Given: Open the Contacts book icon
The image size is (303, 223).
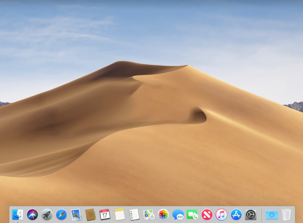Looking at the screenshot, I should coord(90,214).
